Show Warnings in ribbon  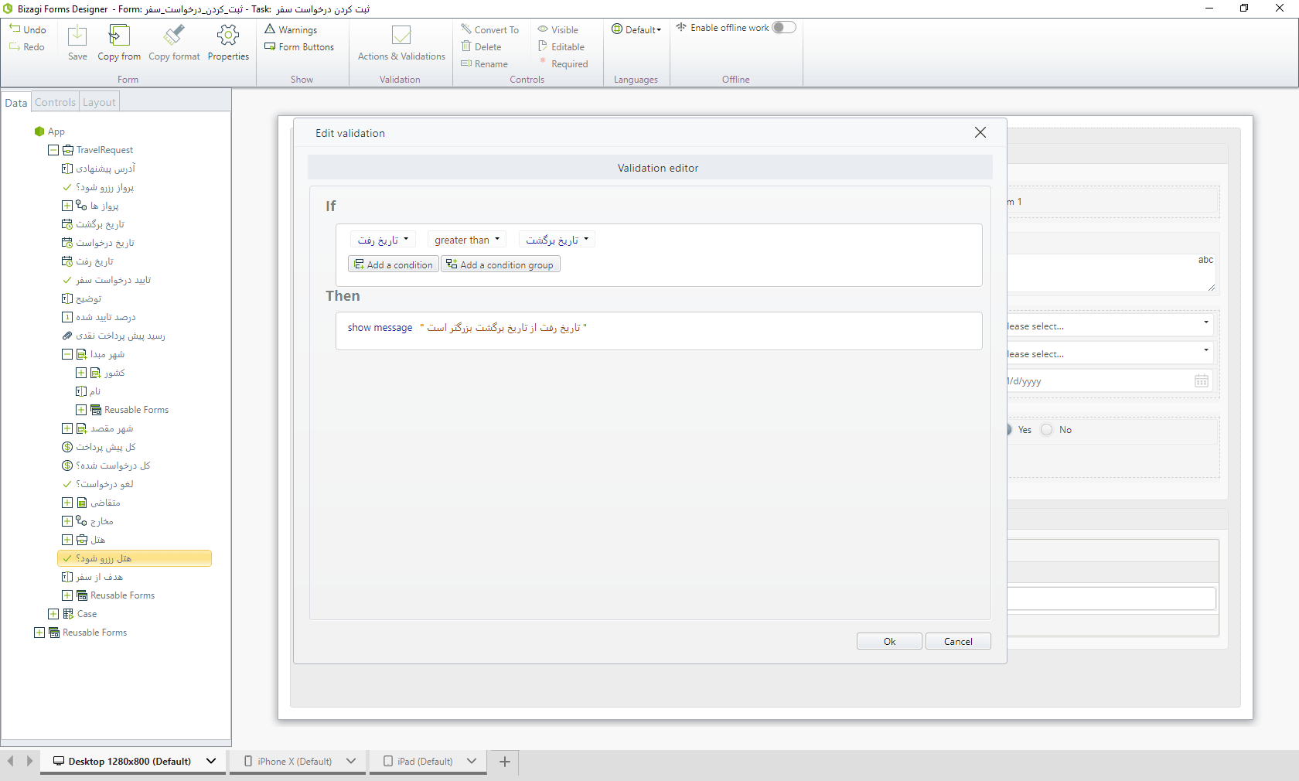click(291, 29)
